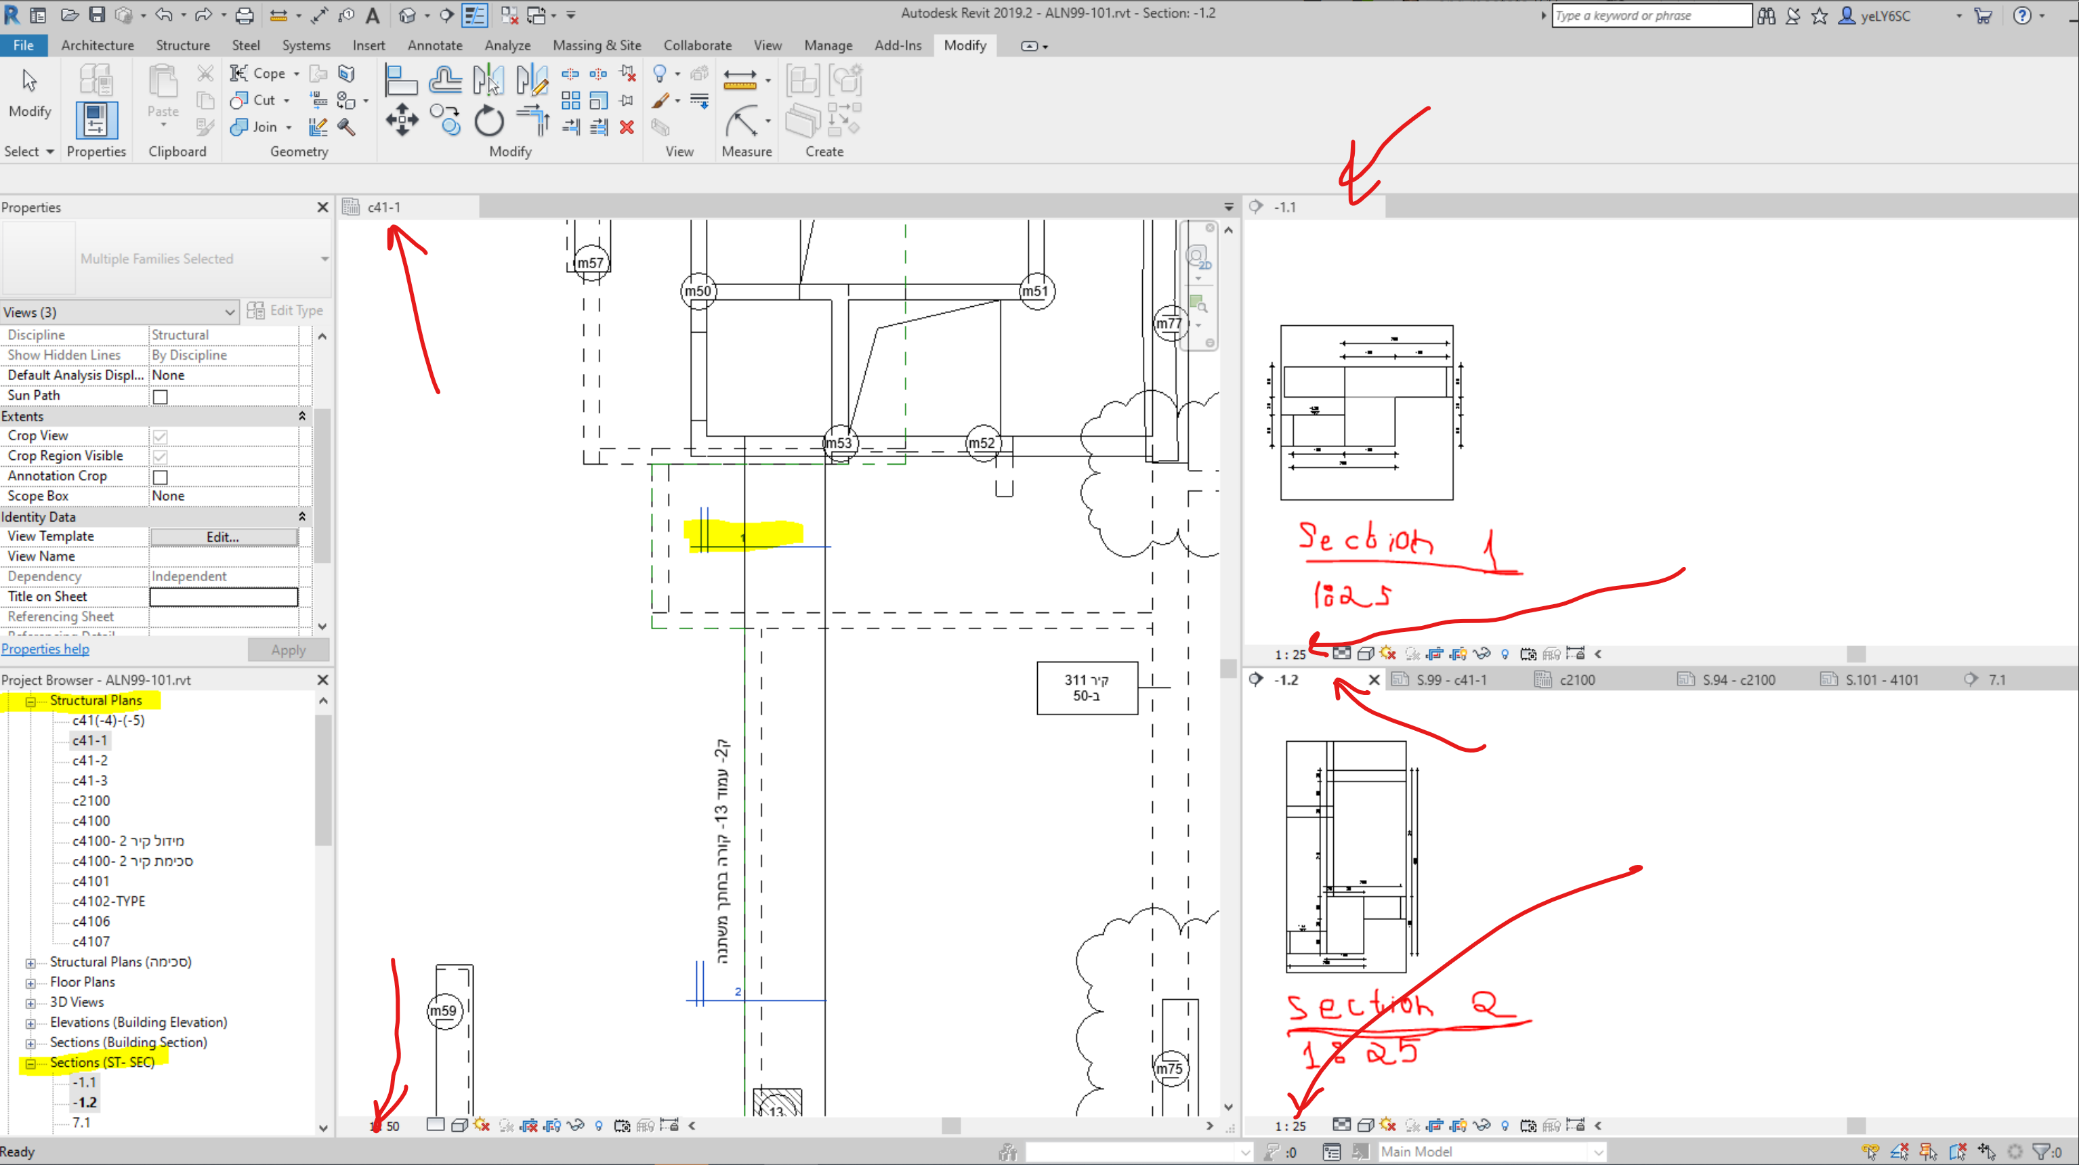Open the Select panel dropdown
This screenshot has height=1165, width=2079.
click(28, 152)
